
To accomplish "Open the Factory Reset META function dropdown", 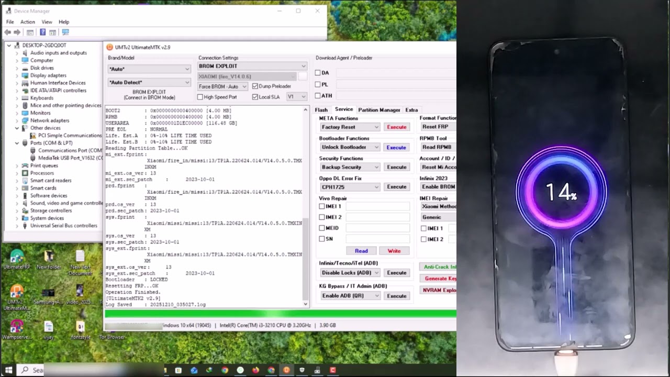I will click(350, 127).
